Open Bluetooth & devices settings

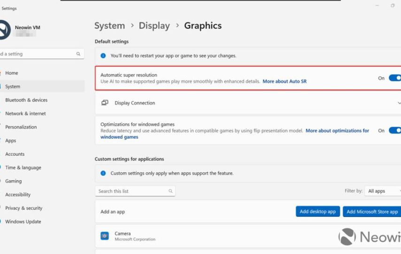(x=26, y=100)
